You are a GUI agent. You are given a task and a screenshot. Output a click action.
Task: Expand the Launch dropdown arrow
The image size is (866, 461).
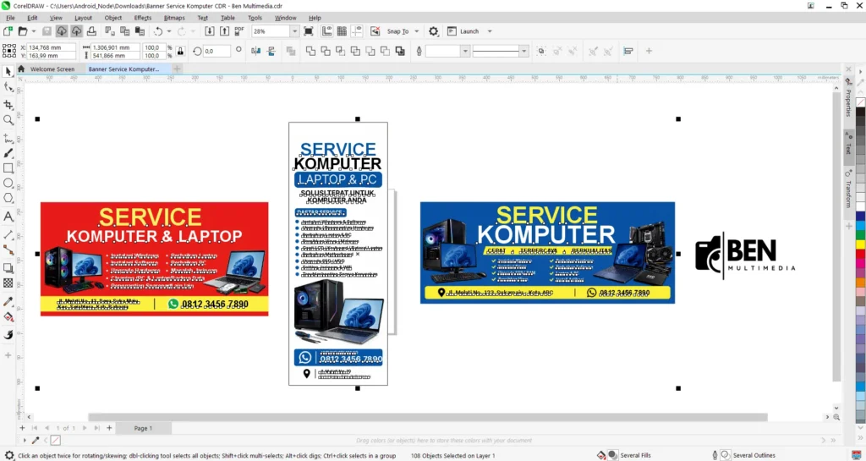[x=490, y=31]
